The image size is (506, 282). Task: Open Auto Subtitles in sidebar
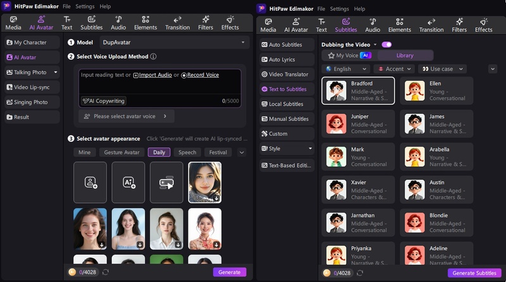287,44
